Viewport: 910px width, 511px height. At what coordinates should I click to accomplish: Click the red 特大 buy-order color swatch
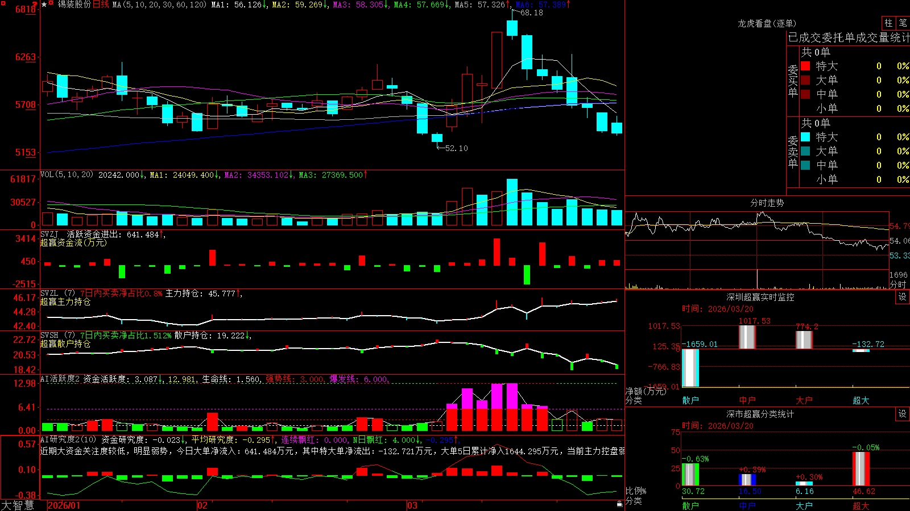pyautogui.click(x=805, y=66)
